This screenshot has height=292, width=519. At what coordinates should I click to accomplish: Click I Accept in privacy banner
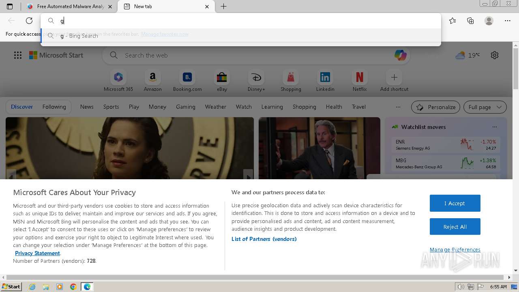click(x=455, y=203)
